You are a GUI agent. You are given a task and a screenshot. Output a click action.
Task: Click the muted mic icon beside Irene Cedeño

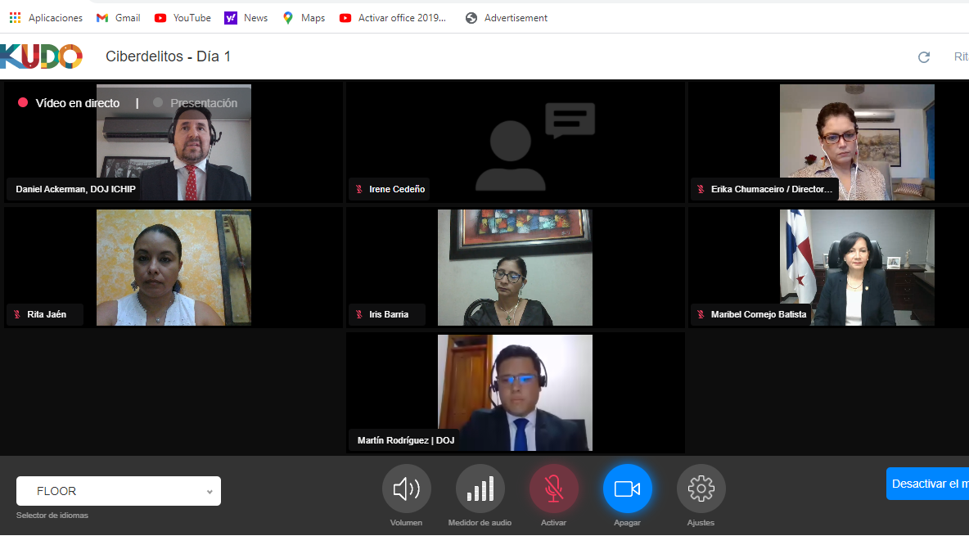(x=359, y=189)
